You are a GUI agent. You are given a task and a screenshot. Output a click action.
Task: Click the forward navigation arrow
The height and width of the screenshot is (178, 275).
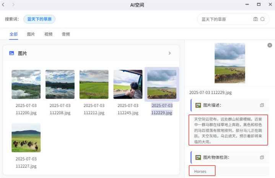point(13,5)
